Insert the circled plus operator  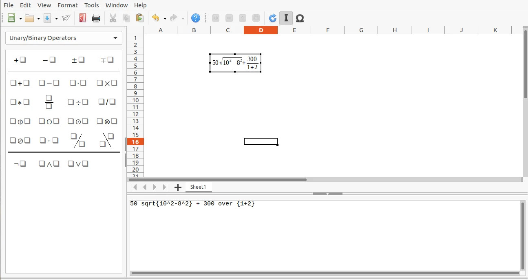pyautogui.click(x=20, y=121)
